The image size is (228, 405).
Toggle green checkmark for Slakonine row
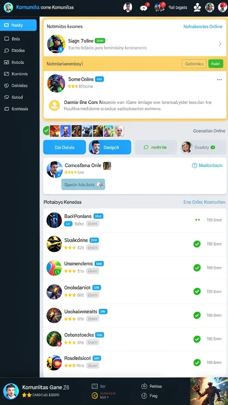[x=197, y=244]
